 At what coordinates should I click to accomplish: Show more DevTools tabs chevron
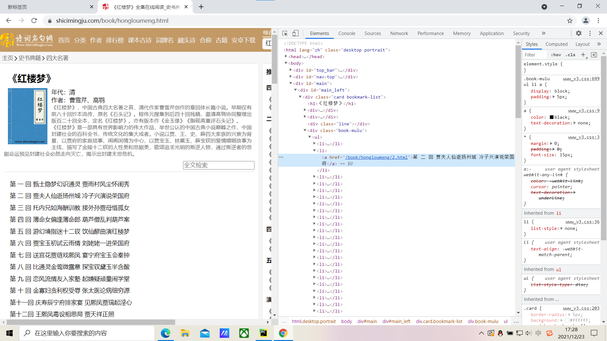coord(543,33)
